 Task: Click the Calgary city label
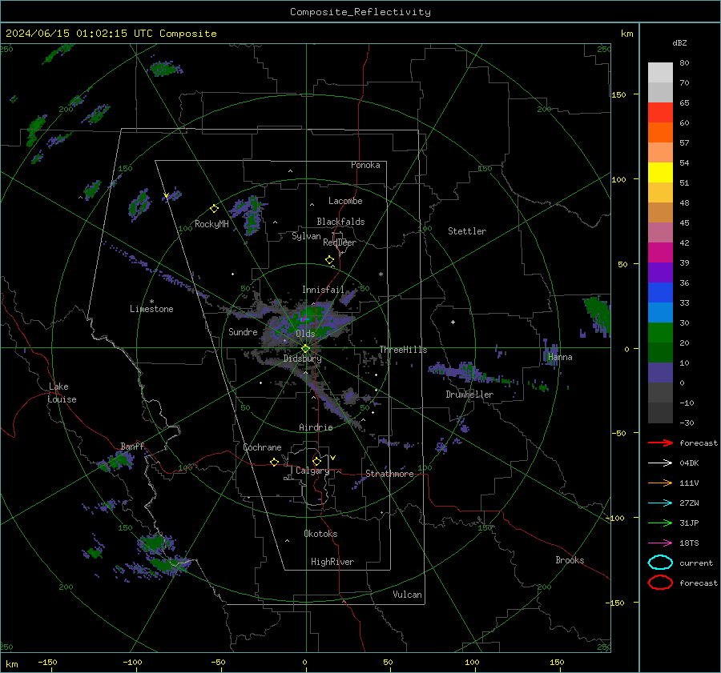(x=312, y=471)
